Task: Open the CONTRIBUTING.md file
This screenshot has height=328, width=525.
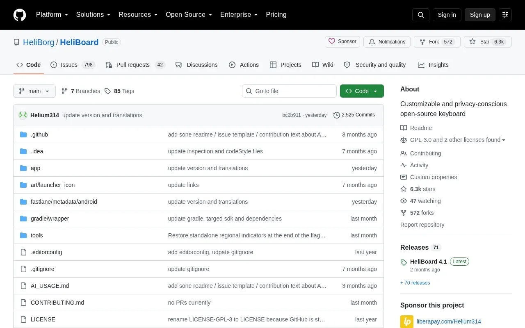Action: [57, 303]
